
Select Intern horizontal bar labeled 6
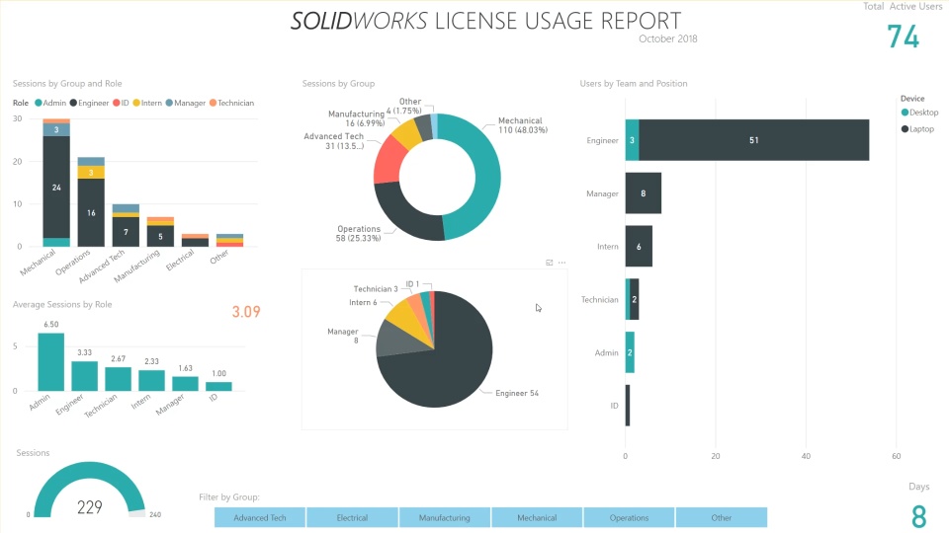point(639,247)
